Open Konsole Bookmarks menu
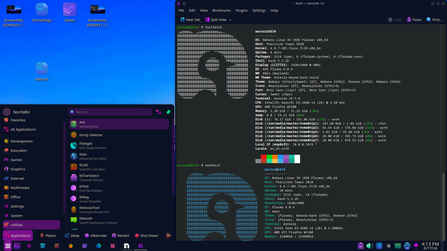The image size is (447, 251). 222,10
